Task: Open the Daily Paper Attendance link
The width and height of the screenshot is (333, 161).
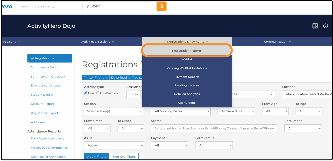Action: (x=48, y=138)
